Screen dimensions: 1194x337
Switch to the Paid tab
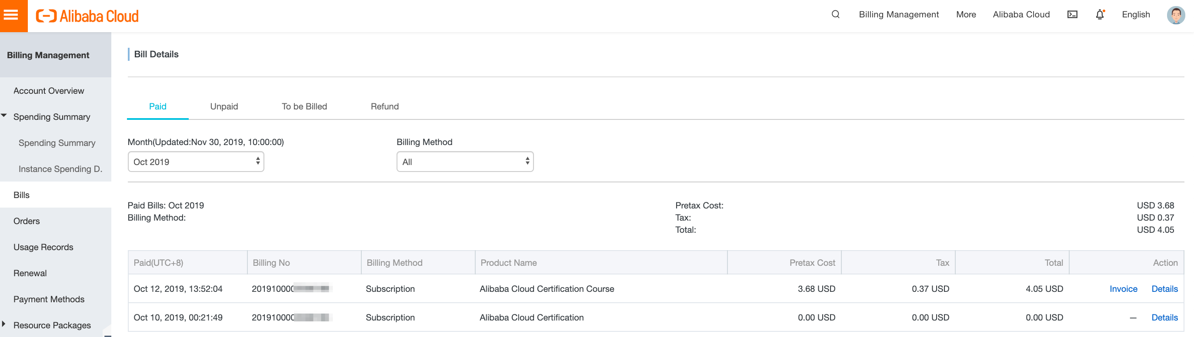point(157,106)
